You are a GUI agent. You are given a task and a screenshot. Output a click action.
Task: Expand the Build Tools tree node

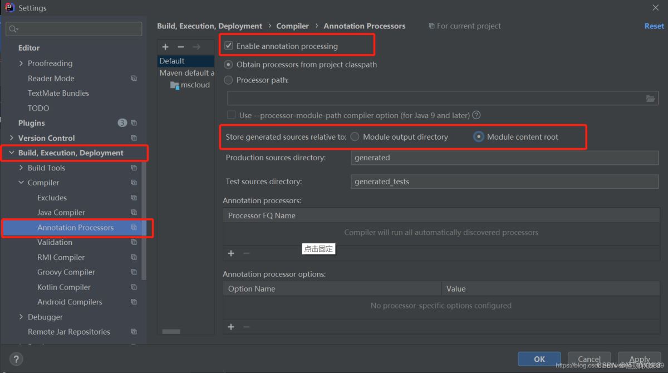pos(21,168)
